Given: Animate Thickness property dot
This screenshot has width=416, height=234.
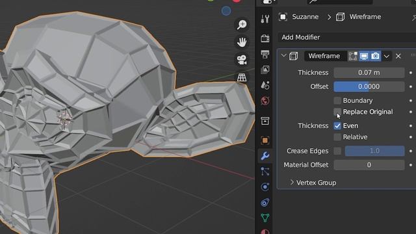Looking at the screenshot, I should [411, 73].
